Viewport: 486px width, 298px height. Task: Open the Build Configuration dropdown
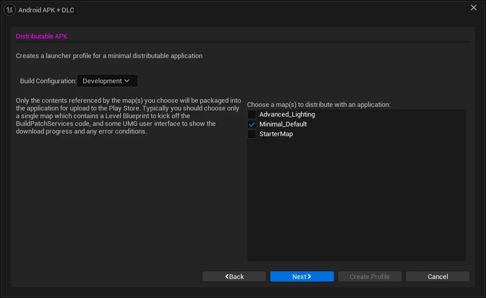tap(107, 81)
